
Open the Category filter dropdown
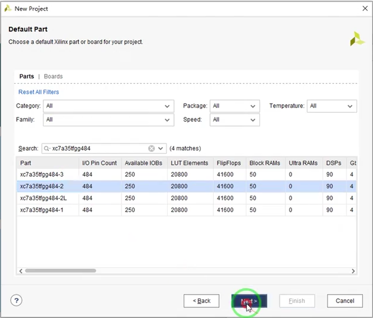[109, 106]
